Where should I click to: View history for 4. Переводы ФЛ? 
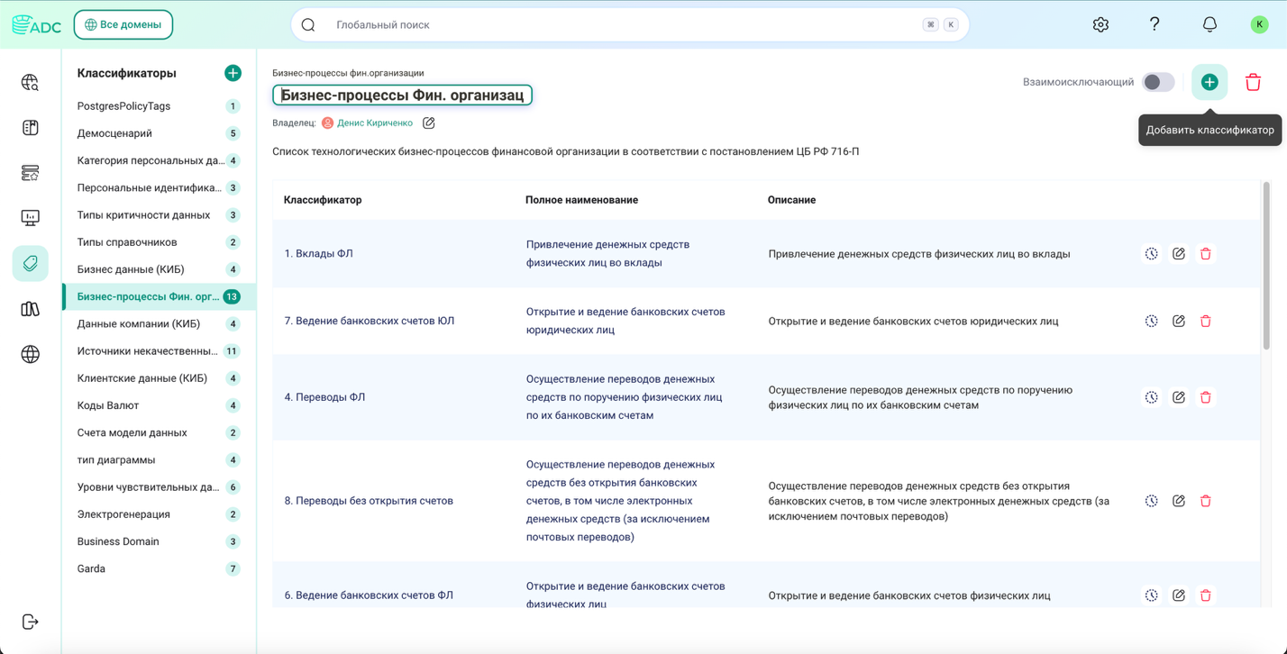point(1152,397)
